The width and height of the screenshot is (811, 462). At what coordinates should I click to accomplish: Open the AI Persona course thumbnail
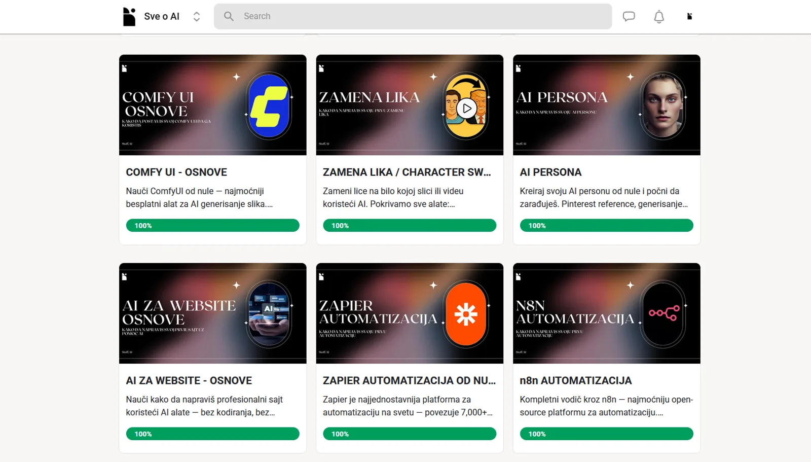[x=607, y=105]
